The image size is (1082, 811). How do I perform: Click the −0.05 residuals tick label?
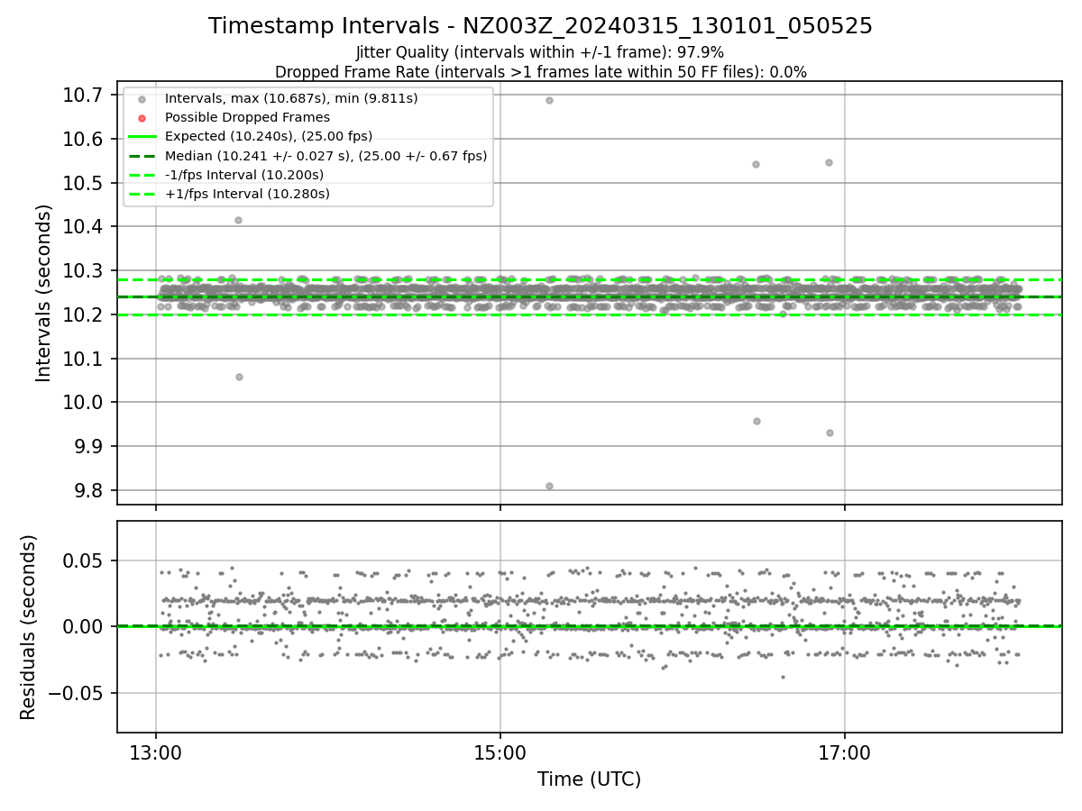[75, 693]
